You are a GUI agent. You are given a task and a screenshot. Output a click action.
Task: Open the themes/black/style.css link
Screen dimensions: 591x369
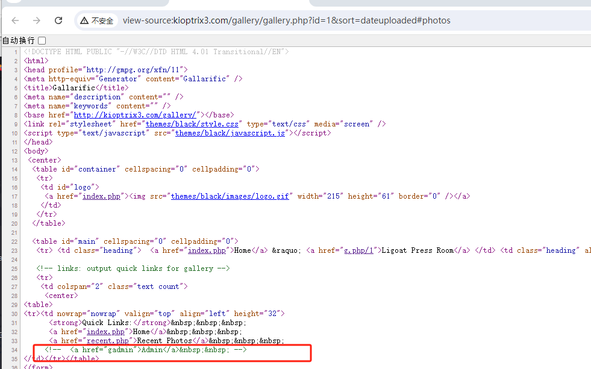[x=192, y=124]
